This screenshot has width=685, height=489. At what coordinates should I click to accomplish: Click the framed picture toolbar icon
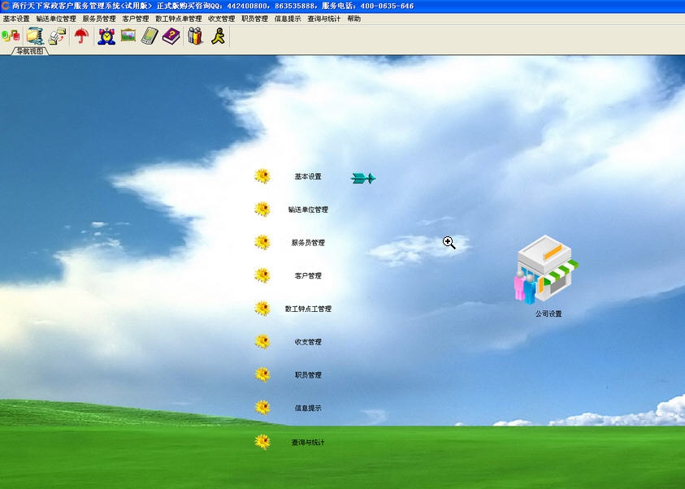[128, 36]
